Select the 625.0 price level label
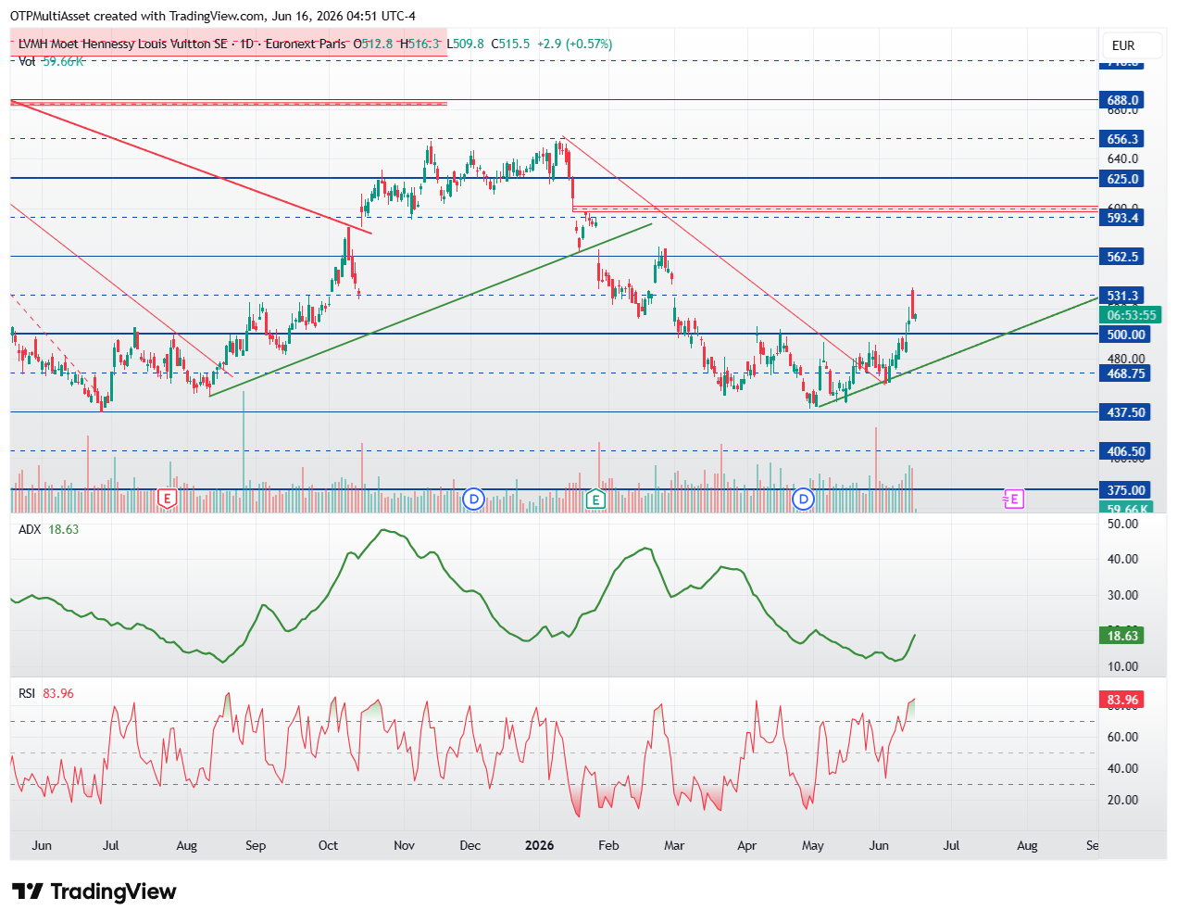 (x=1122, y=179)
